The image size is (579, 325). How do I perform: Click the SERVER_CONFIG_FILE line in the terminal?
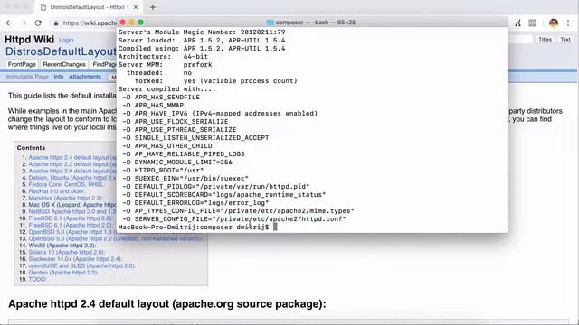point(235,218)
